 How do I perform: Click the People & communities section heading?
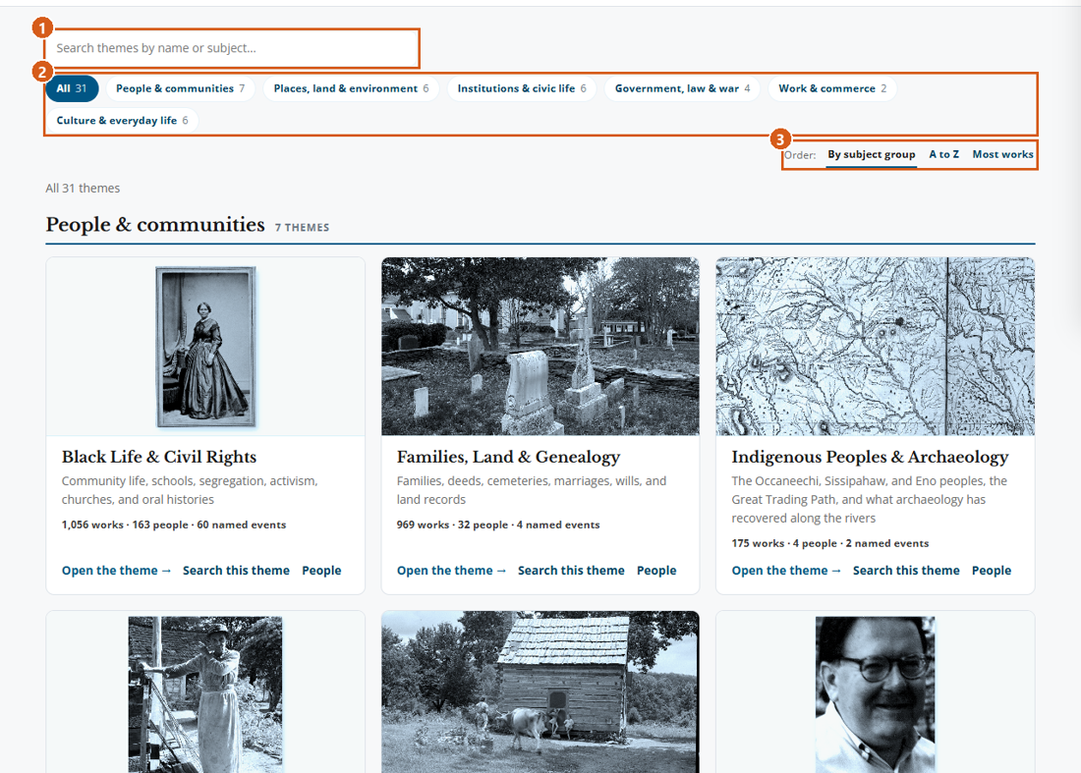pos(155,225)
